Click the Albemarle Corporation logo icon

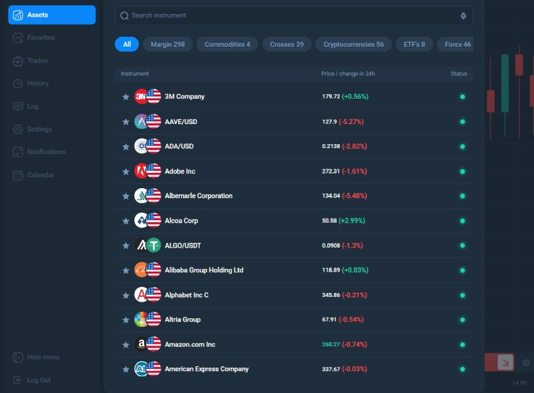tap(140, 195)
